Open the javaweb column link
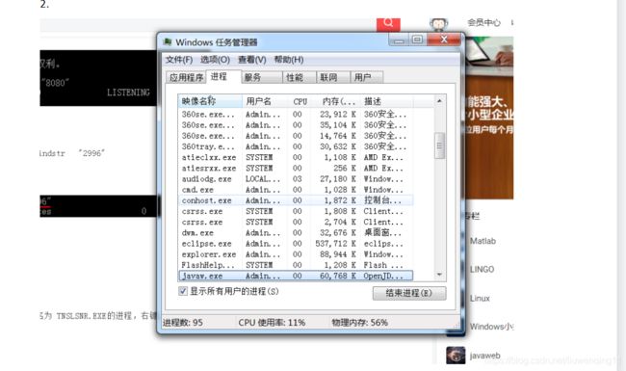Screen dimensions: 626x371 pyautogui.click(x=484, y=356)
